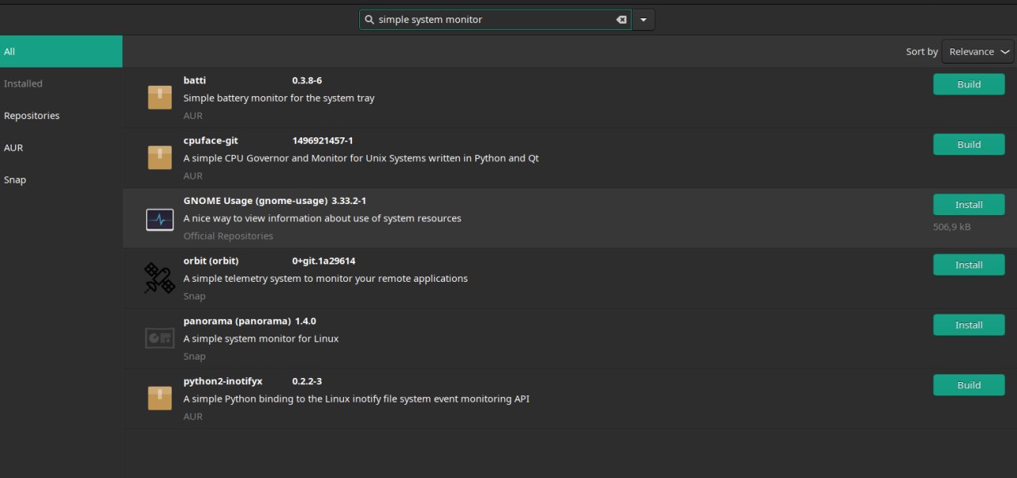
Task: Click the GNOME Usage pulse monitor icon
Action: (x=160, y=219)
